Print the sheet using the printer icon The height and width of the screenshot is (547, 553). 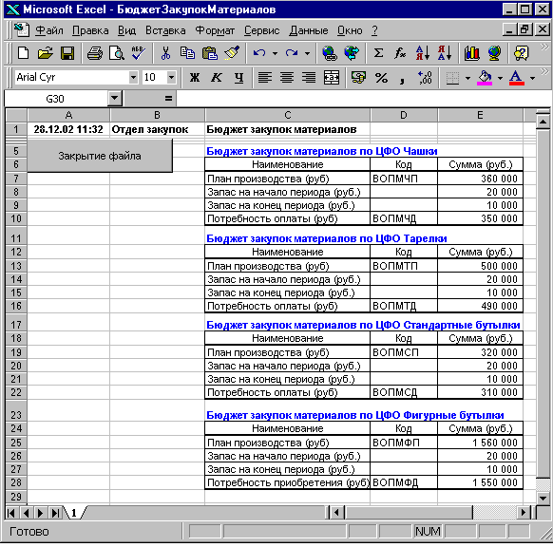95,53
